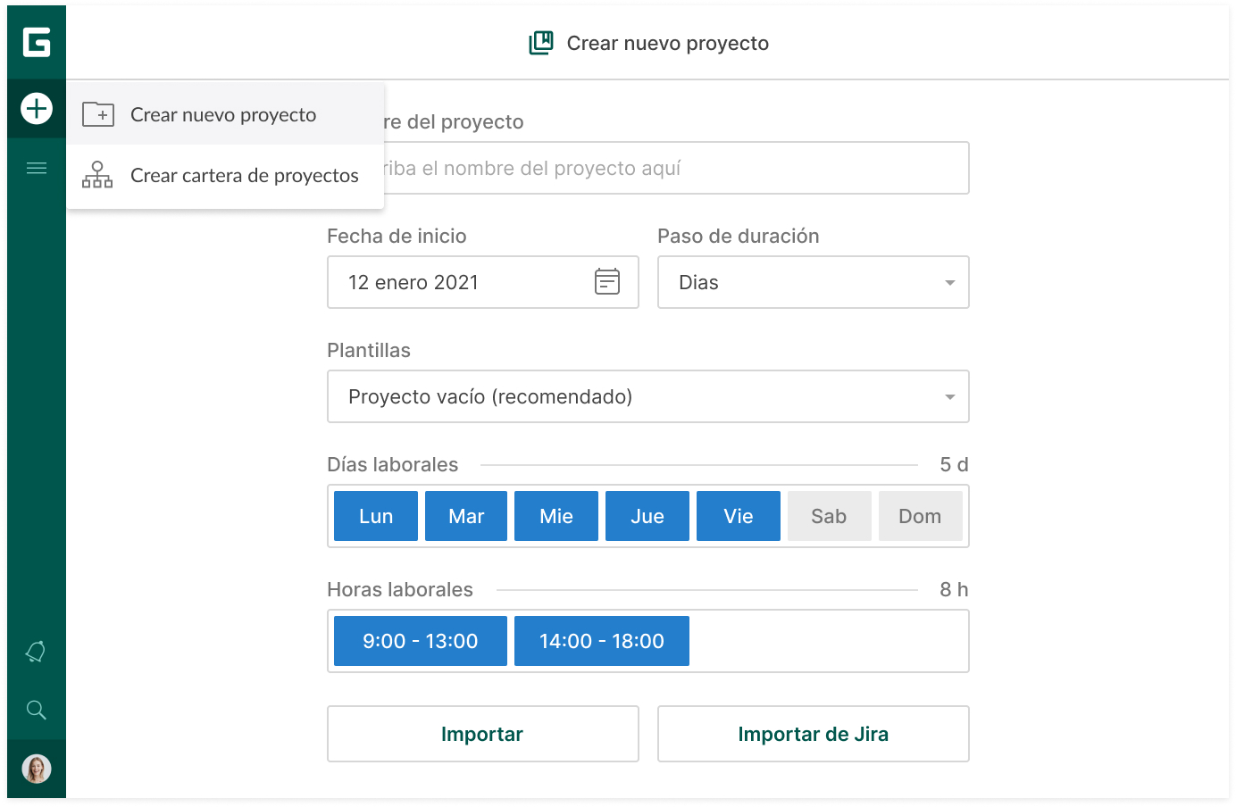Click the project book icon in the header
This screenshot has width=1236, height=807.
click(540, 42)
